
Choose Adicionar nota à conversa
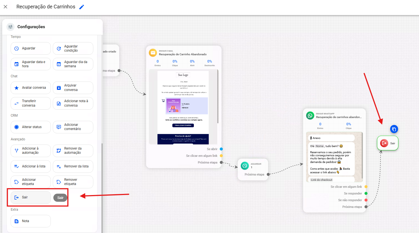tap(73, 103)
